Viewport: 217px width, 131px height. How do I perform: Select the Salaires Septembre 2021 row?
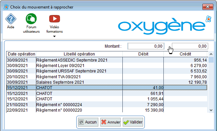pyautogui.click(x=107, y=82)
